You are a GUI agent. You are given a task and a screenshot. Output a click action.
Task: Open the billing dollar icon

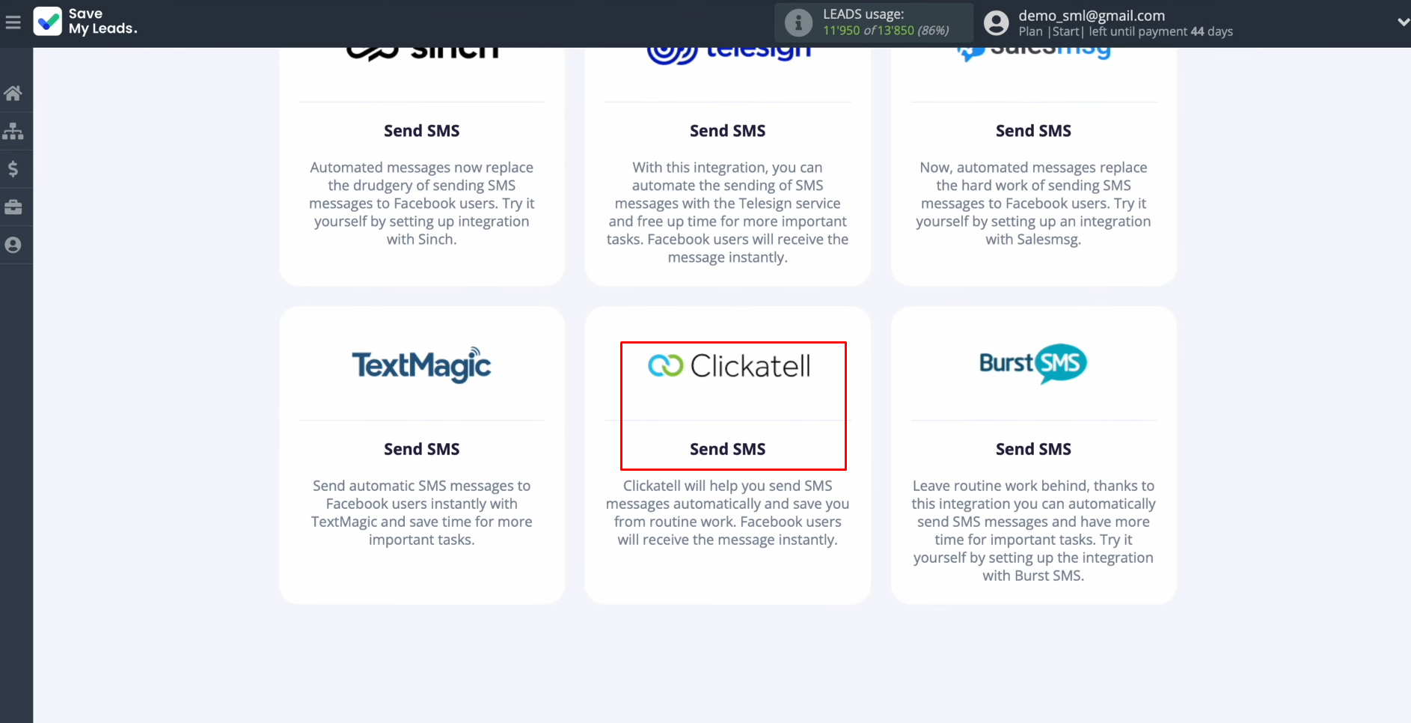13,169
